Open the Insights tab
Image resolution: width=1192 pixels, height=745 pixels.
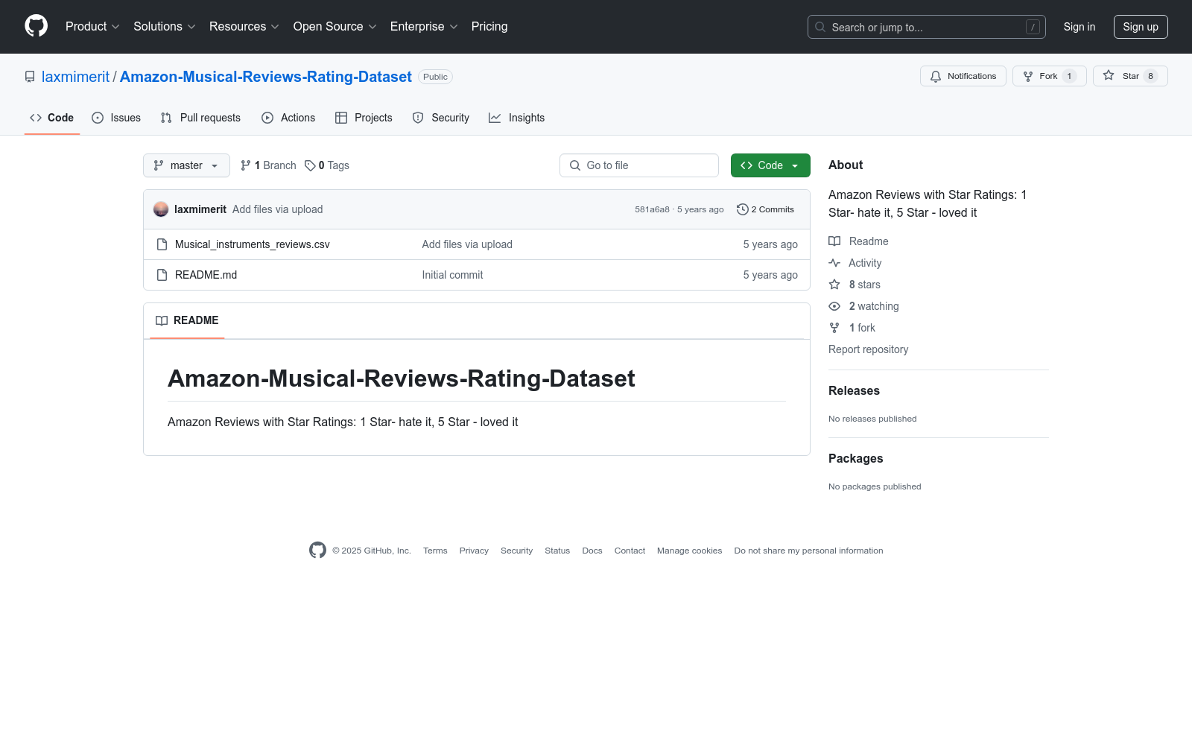pos(517,118)
